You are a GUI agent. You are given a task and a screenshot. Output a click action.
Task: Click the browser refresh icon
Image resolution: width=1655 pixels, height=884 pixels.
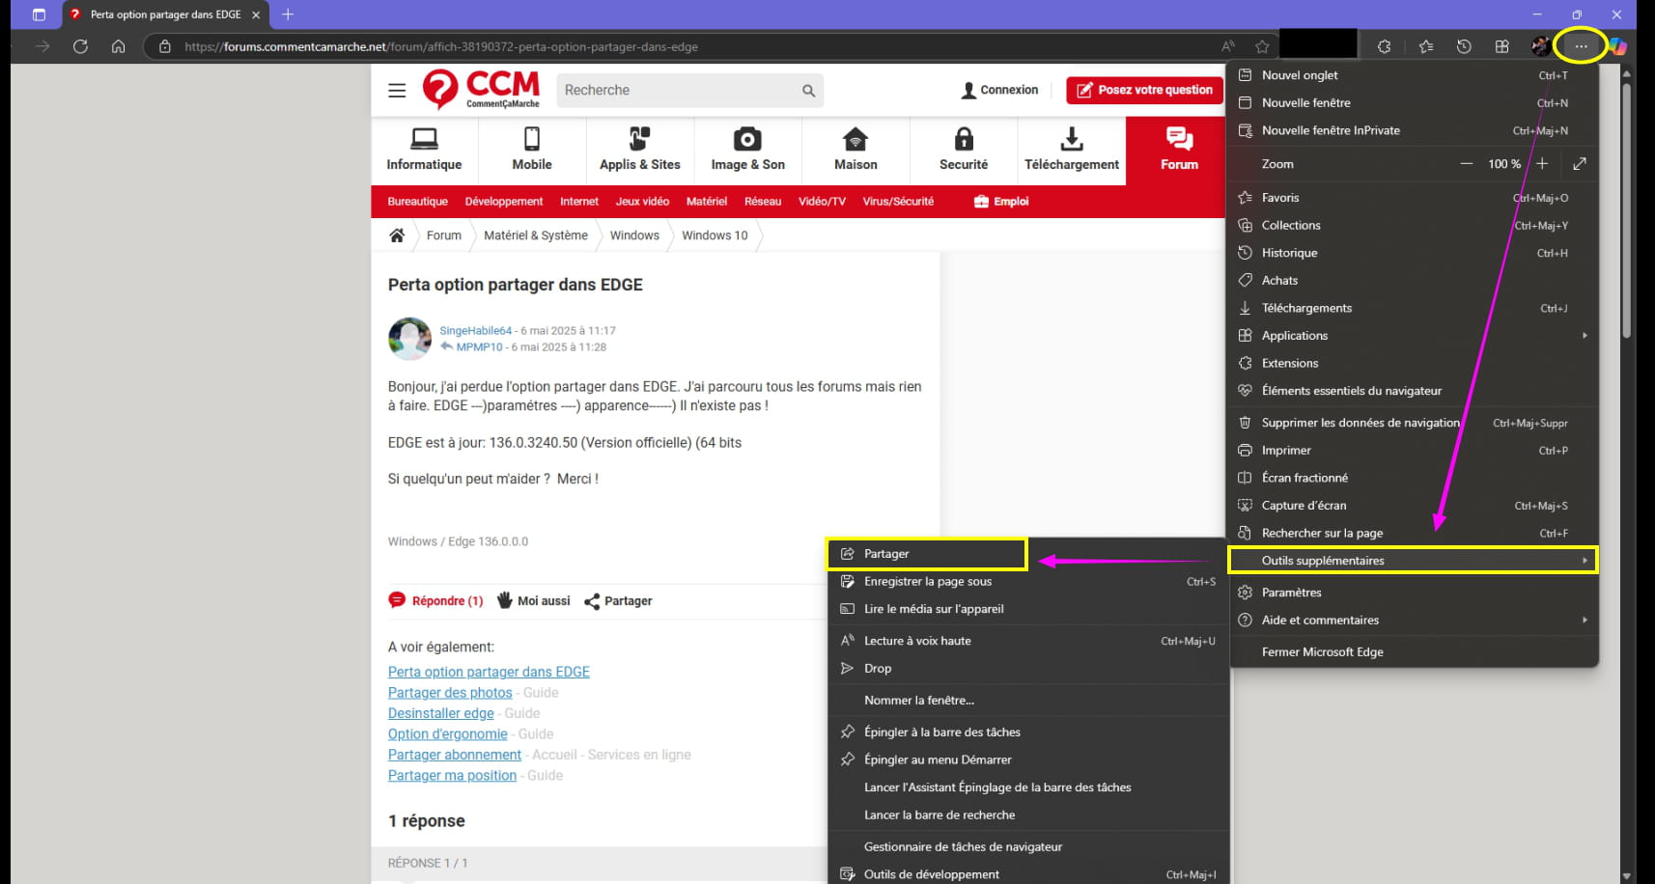pyautogui.click(x=80, y=46)
